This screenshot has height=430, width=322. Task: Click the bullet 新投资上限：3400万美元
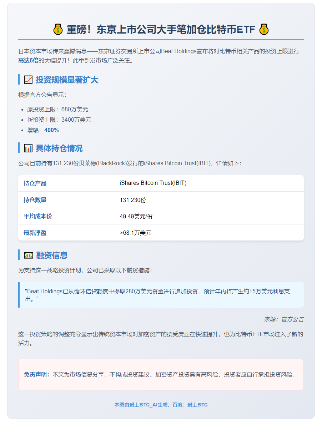(x=59, y=120)
